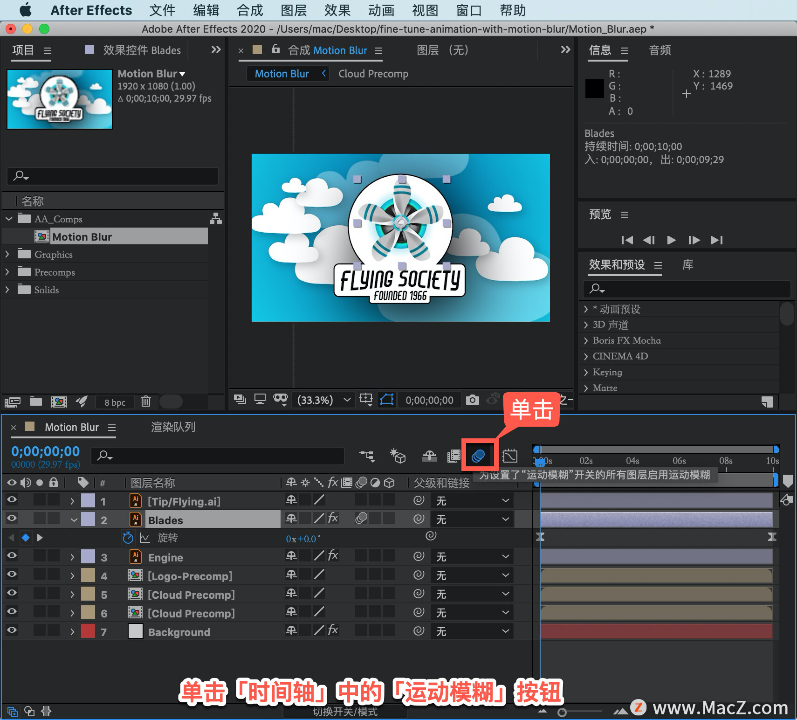
Task: Open Project Settings via 8 bpc
Action: [x=115, y=402]
